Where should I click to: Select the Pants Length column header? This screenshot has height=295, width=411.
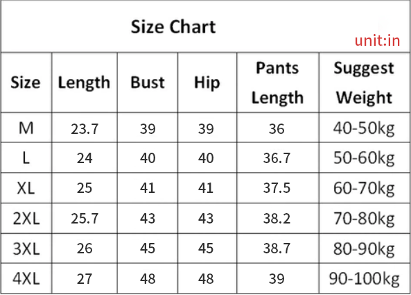(278, 83)
